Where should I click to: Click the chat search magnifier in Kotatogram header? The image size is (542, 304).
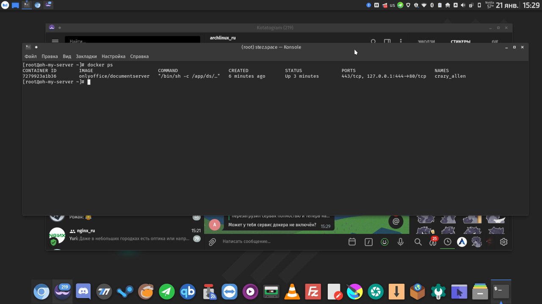pyautogui.click(x=373, y=42)
